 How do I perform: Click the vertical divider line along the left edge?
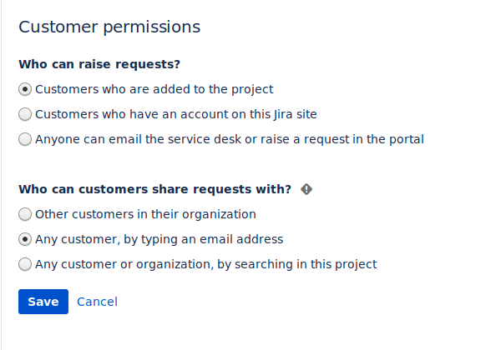(x=1, y=175)
